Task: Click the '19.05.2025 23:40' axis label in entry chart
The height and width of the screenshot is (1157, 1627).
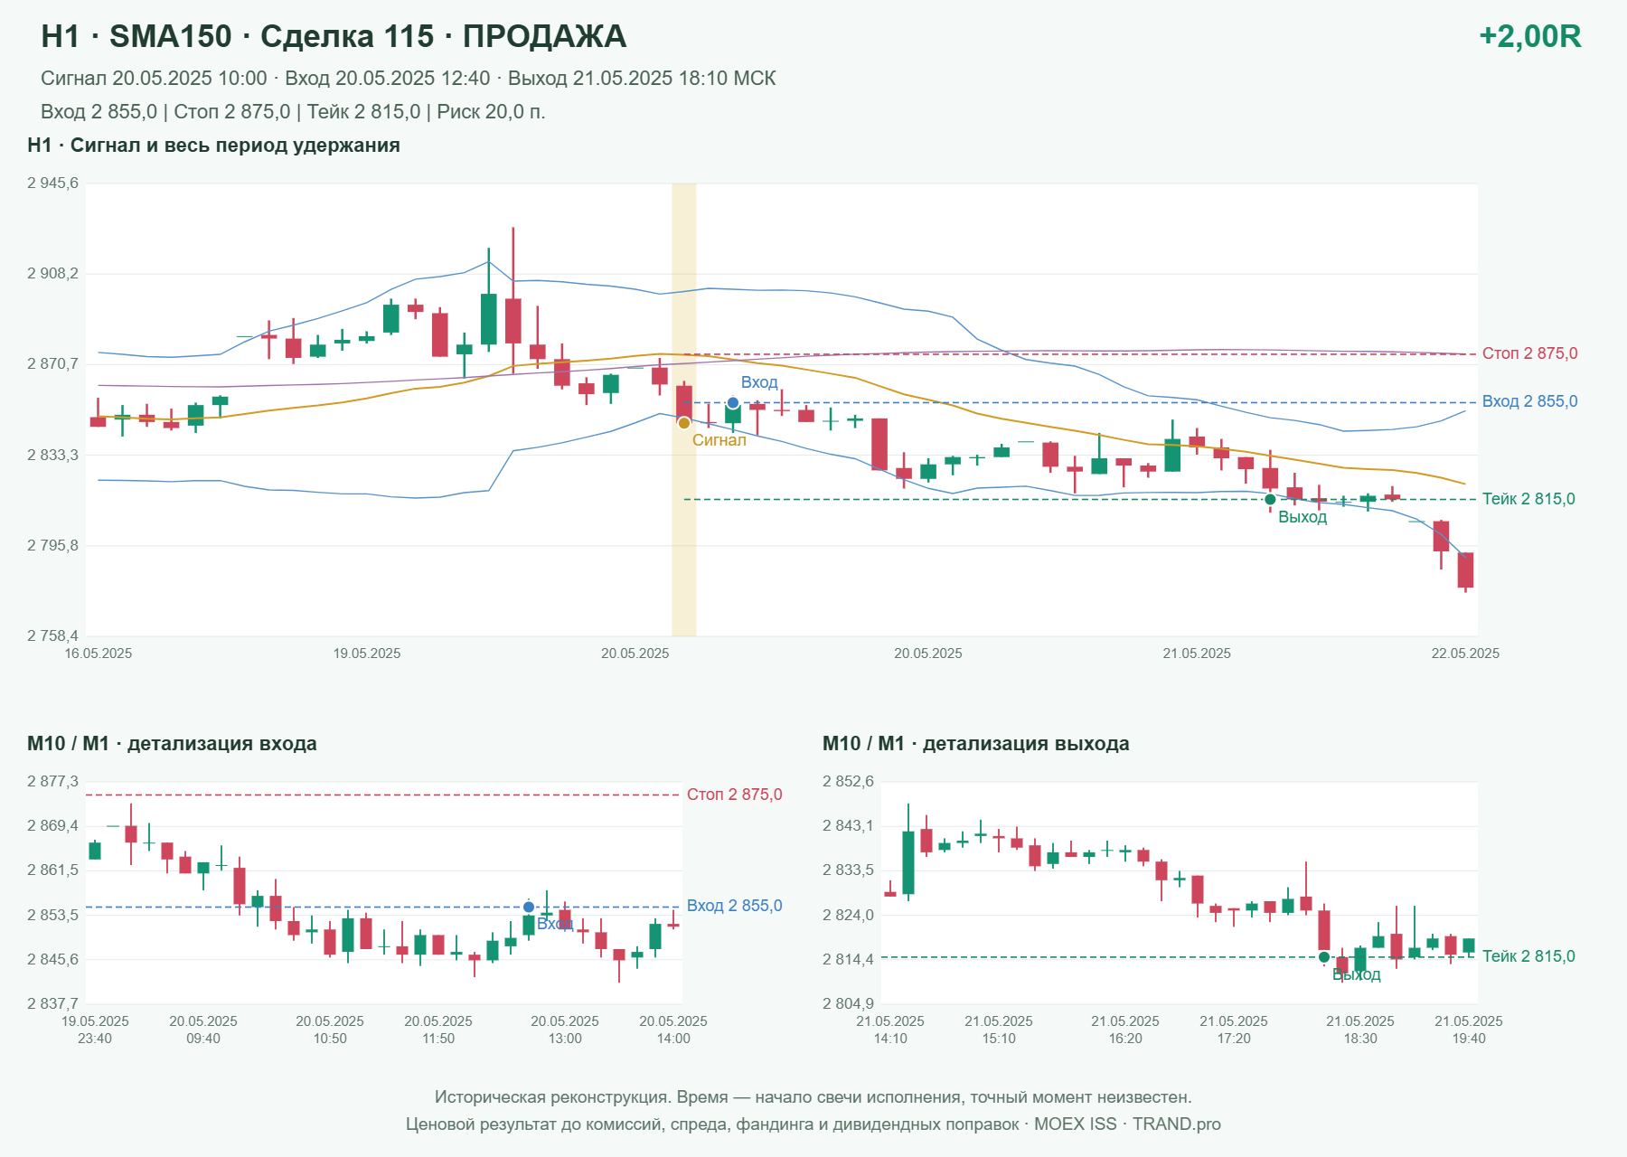Action: (x=95, y=1030)
